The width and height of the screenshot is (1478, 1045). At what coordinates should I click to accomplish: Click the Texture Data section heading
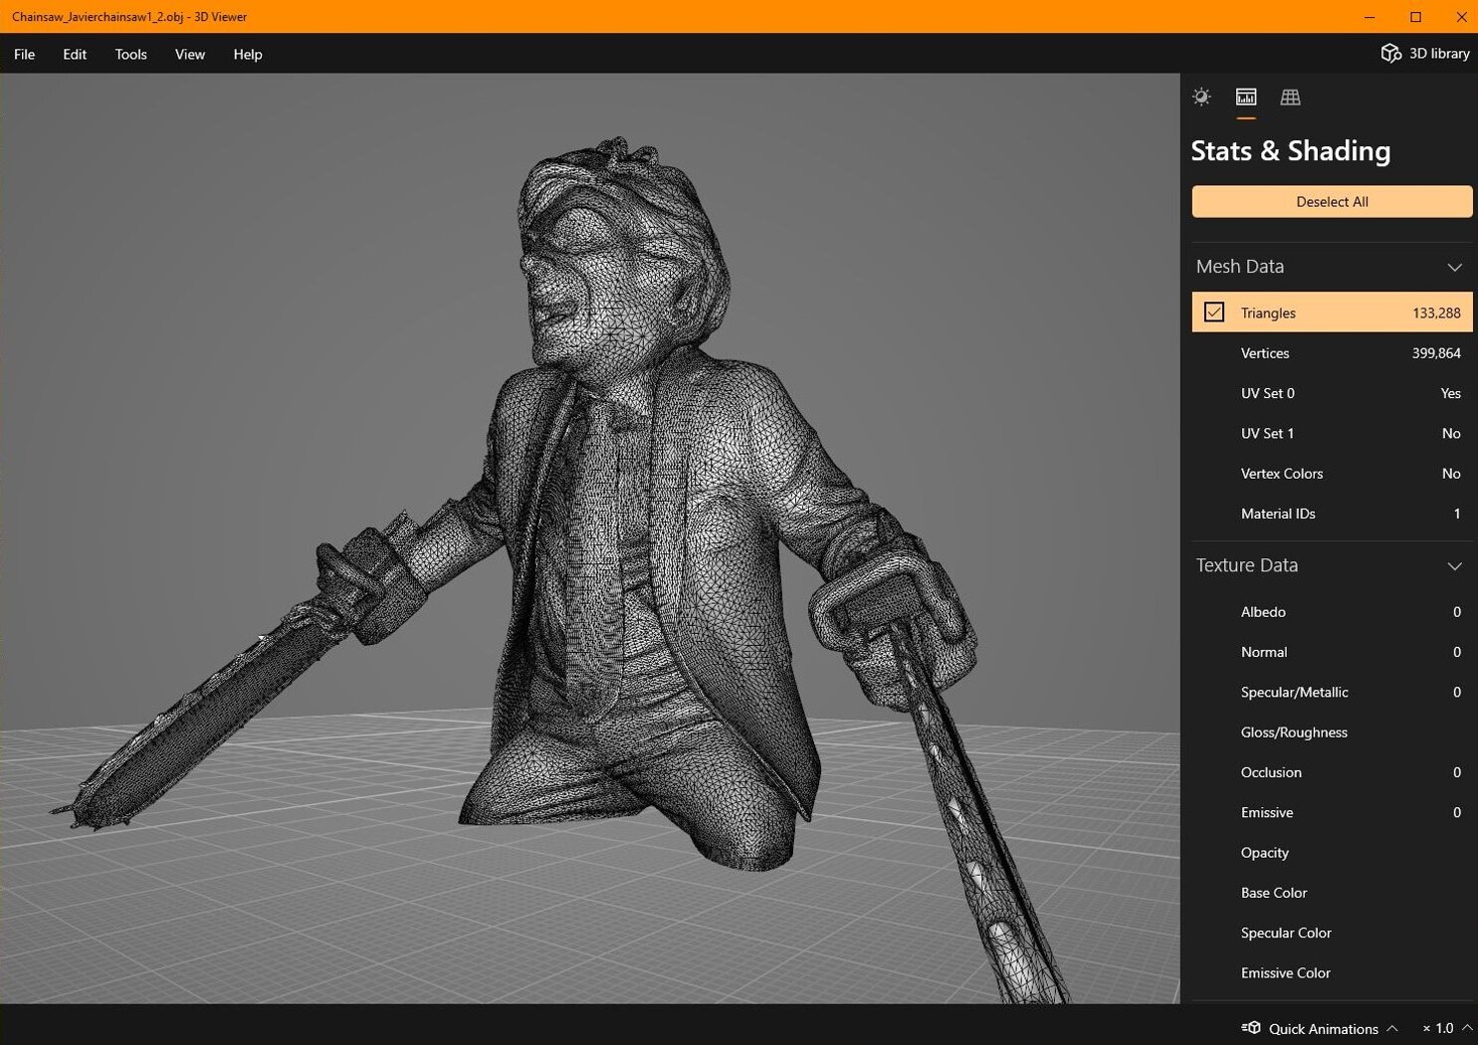point(1247,565)
